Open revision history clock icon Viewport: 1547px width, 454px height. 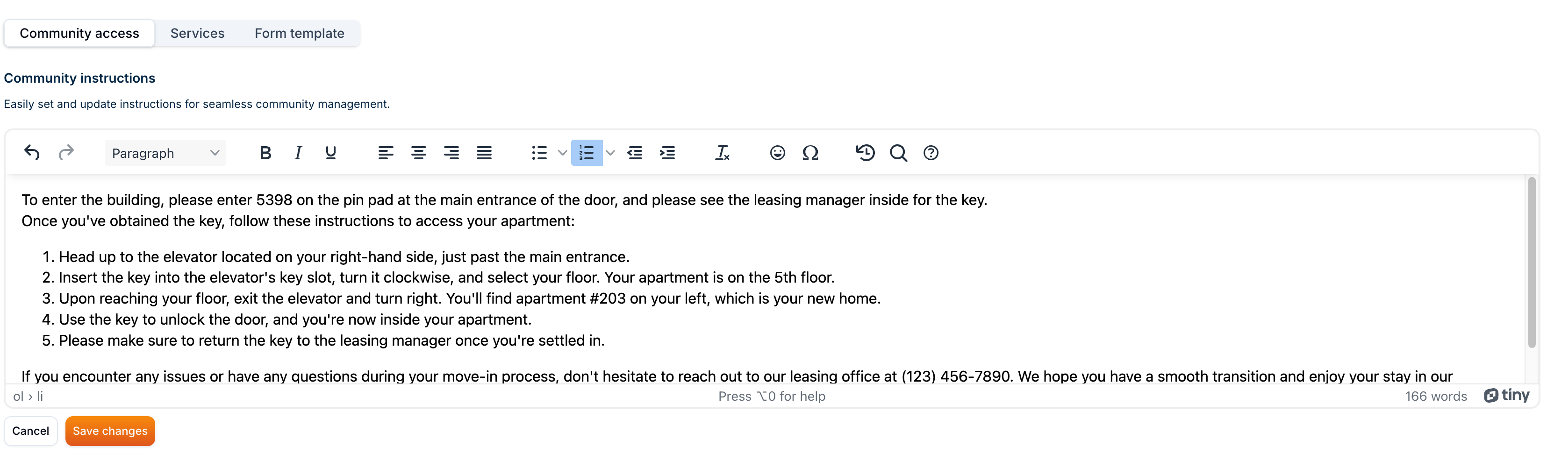865,153
